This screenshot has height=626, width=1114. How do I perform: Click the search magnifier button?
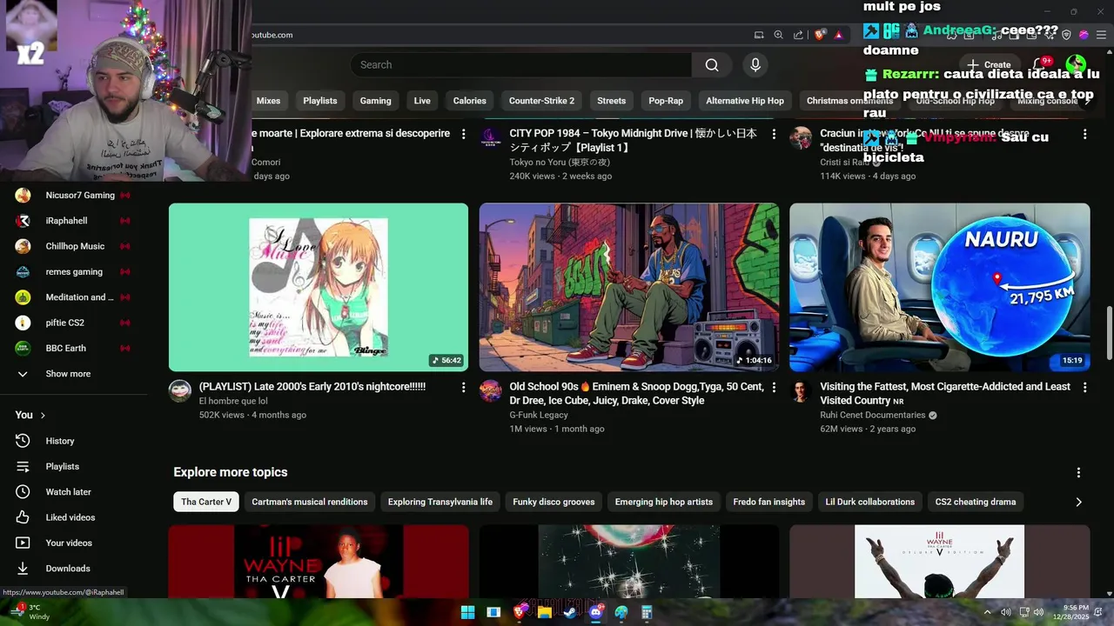pos(712,65)
